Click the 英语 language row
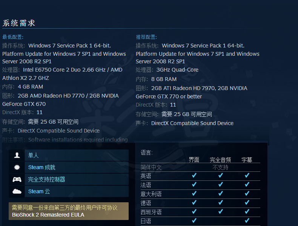The image size is (298, 226). coord(200,176)
